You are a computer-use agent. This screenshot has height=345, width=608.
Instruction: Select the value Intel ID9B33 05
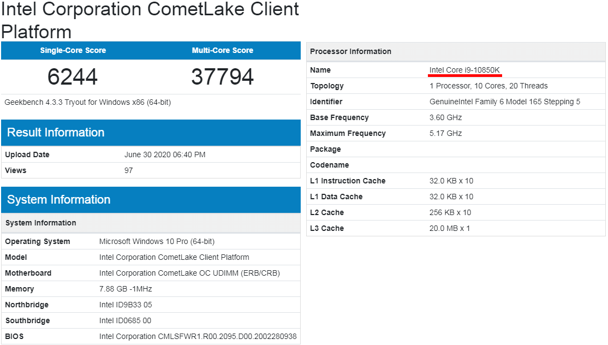click(126, 305)
